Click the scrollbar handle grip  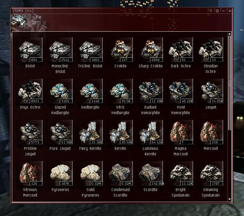pos(229,83)
